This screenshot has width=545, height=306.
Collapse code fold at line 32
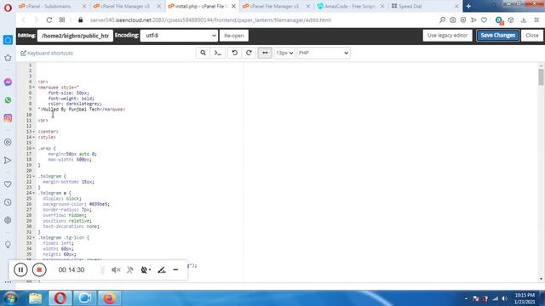tap(34, 238)
